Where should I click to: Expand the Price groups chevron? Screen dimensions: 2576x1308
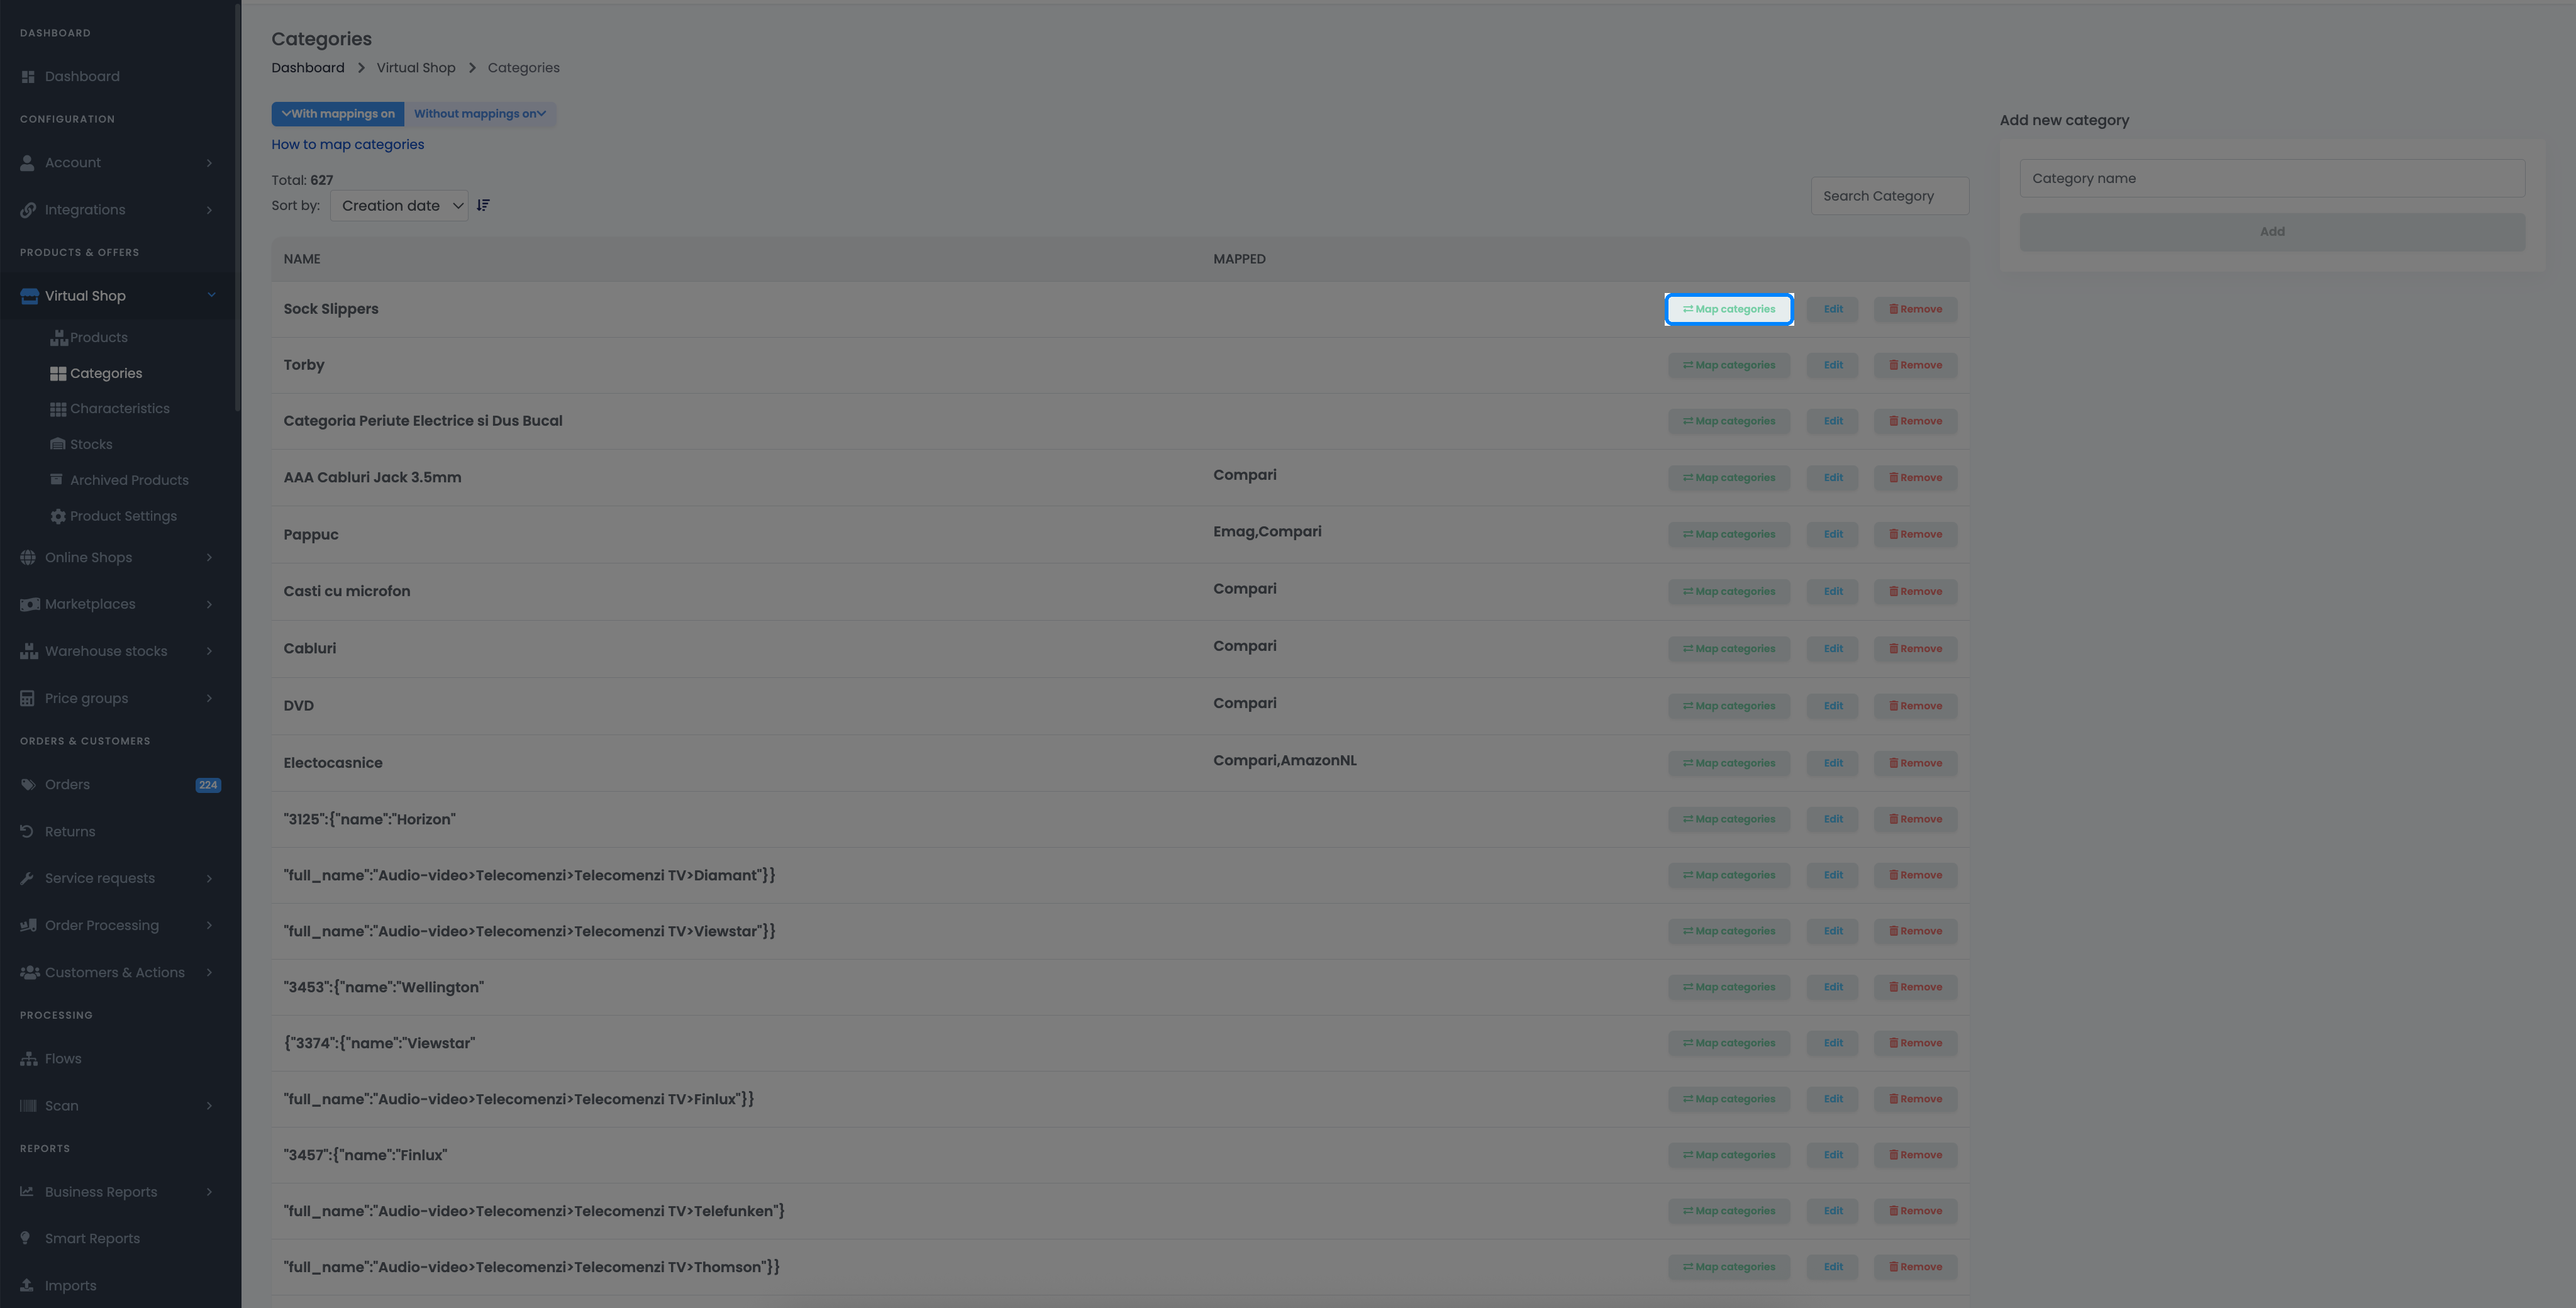coord(209,698)
